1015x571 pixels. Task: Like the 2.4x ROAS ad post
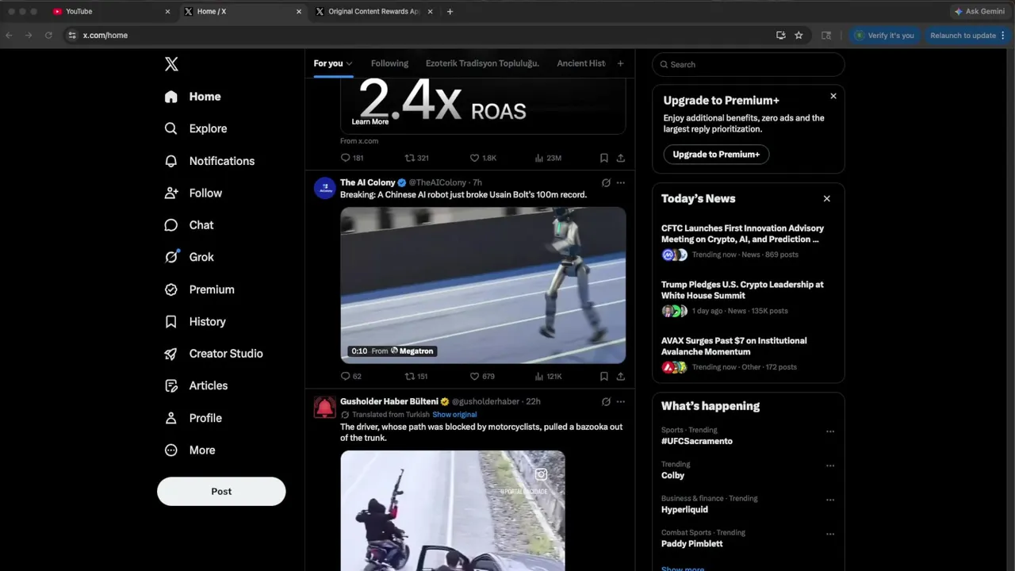[483, 158]
